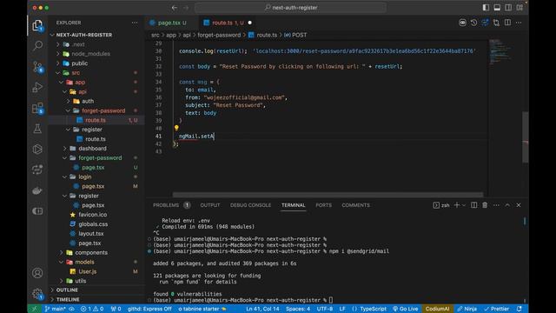This screenshot has height=313, width=556.
Task: Open the Testing flask view
Action: 37,129
